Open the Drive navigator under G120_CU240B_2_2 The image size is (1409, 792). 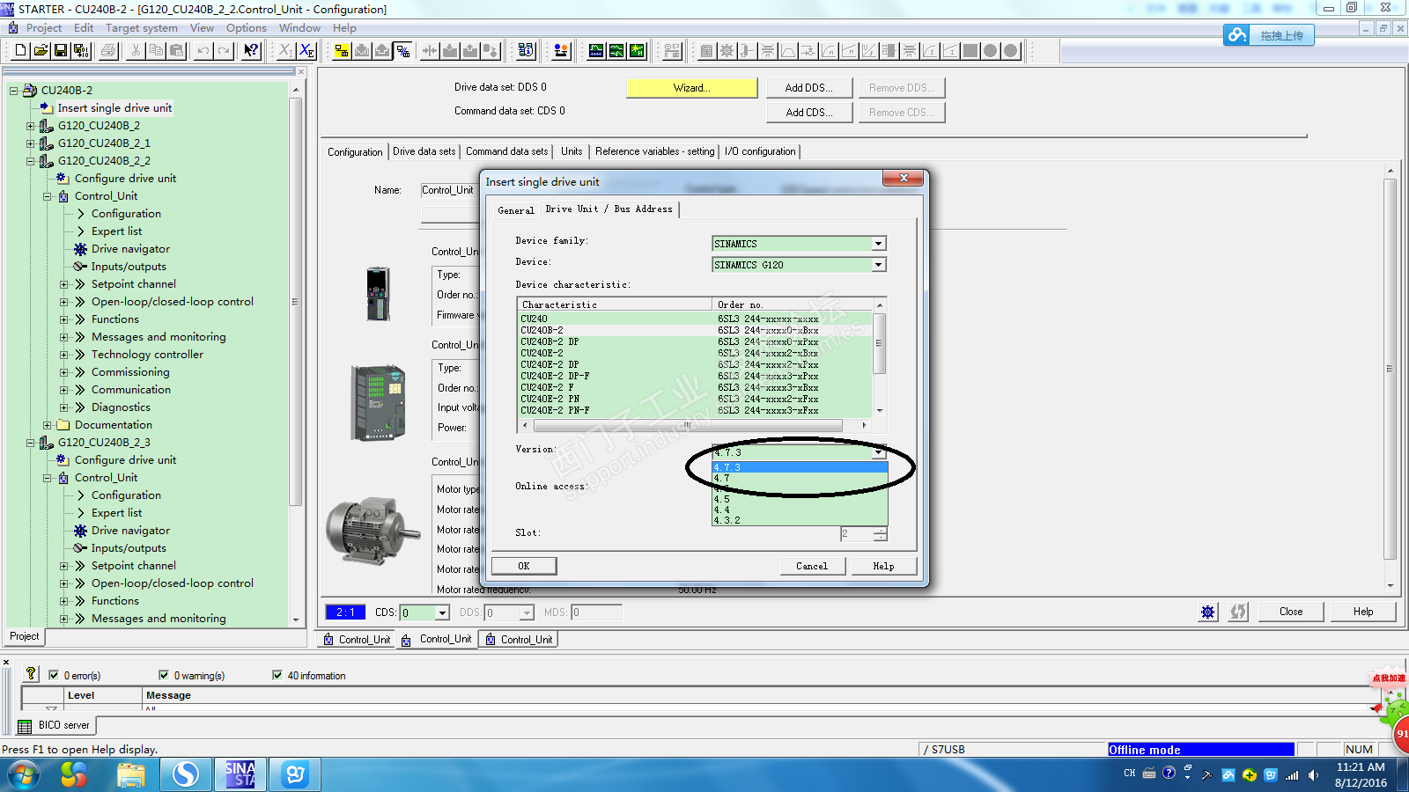[x=130, y=249]
